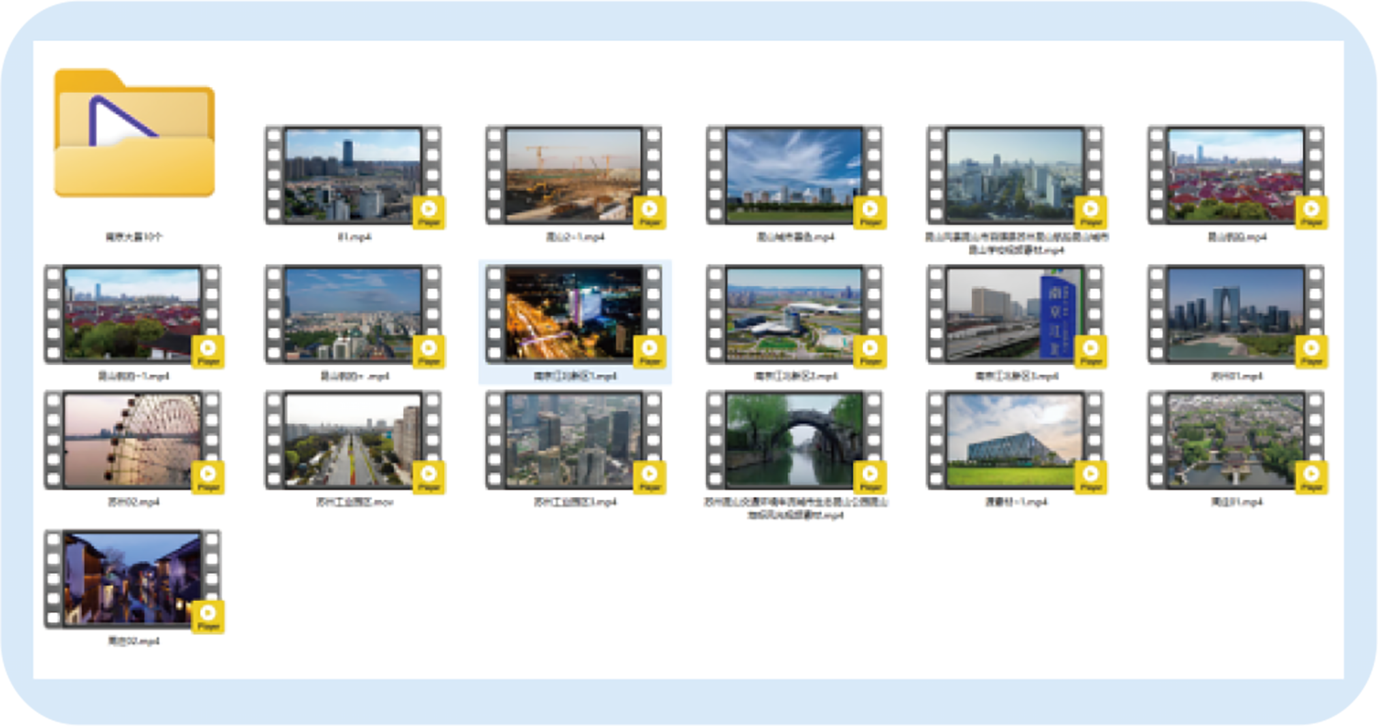Open the Ferris wheel video
Image resolution: width=1378 pixels, height=726 pixels.
coord(132,440)
